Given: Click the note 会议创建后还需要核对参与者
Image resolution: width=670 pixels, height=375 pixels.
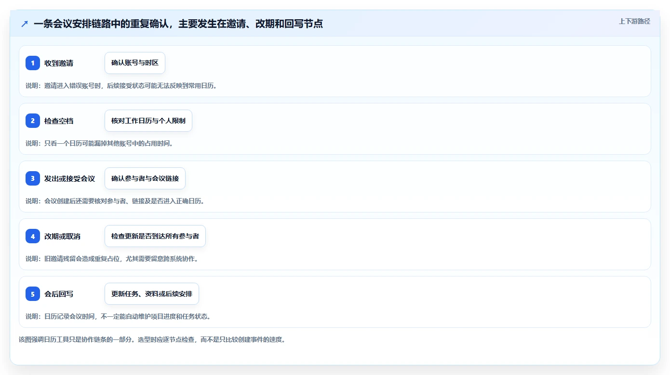Looking at the screenshot, I should [115, 201].
